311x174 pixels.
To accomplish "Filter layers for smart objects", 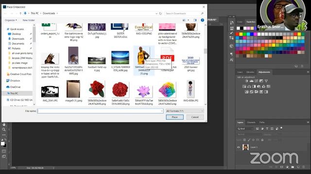I will click(x=277, y=129).
